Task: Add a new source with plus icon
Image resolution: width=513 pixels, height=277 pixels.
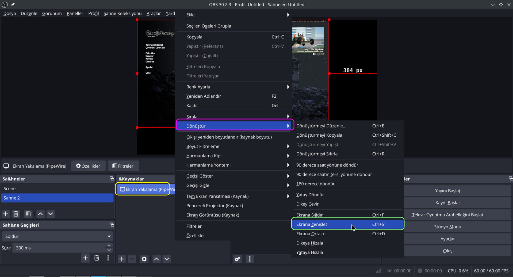Action: (122, 259)
